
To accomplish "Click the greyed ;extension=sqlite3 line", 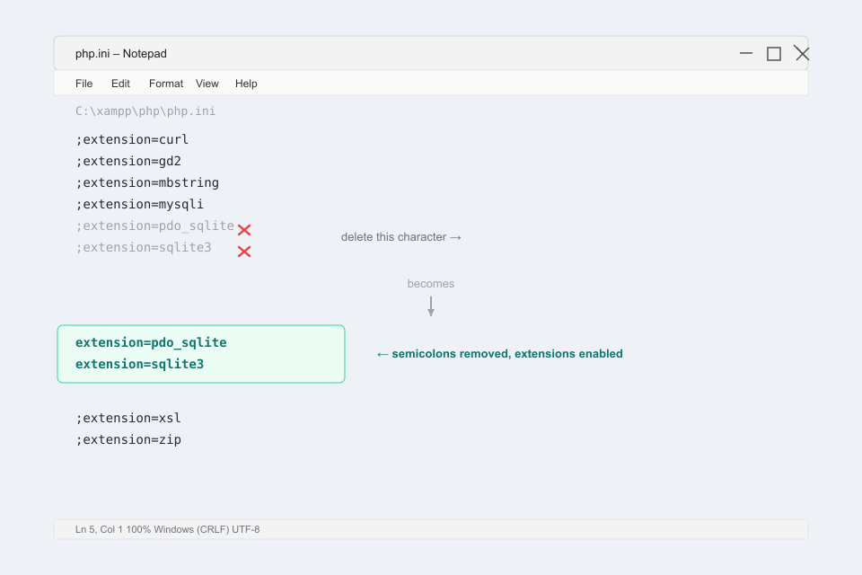I will click(x=143, y=248).
